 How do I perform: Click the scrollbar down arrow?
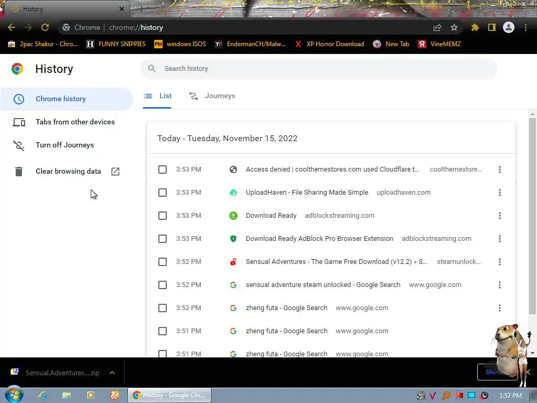click(532, 353)
